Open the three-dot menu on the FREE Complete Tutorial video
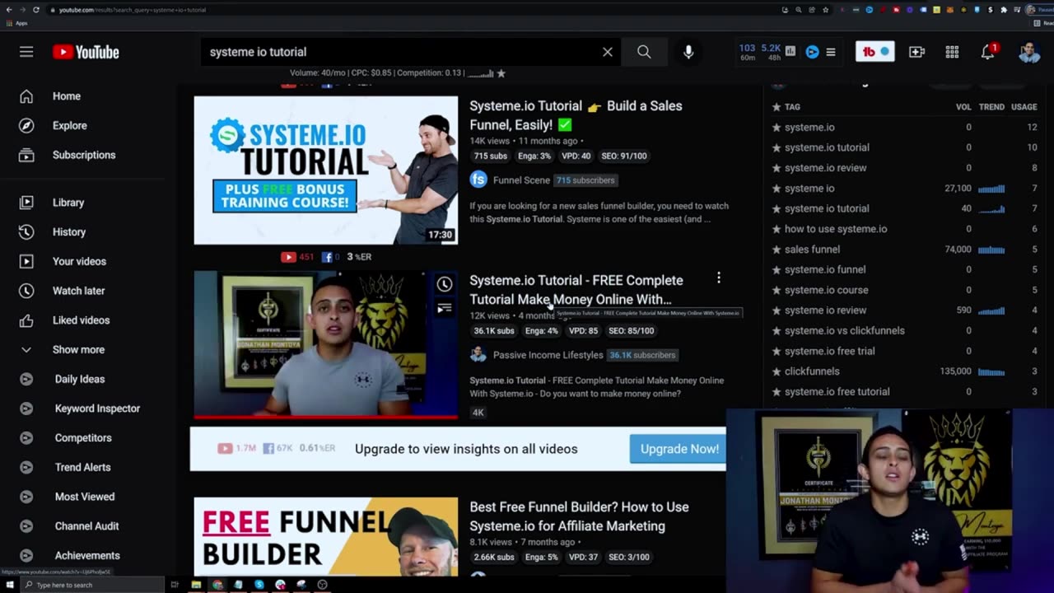The image size is (1054, 593). (x=719, y=278)
